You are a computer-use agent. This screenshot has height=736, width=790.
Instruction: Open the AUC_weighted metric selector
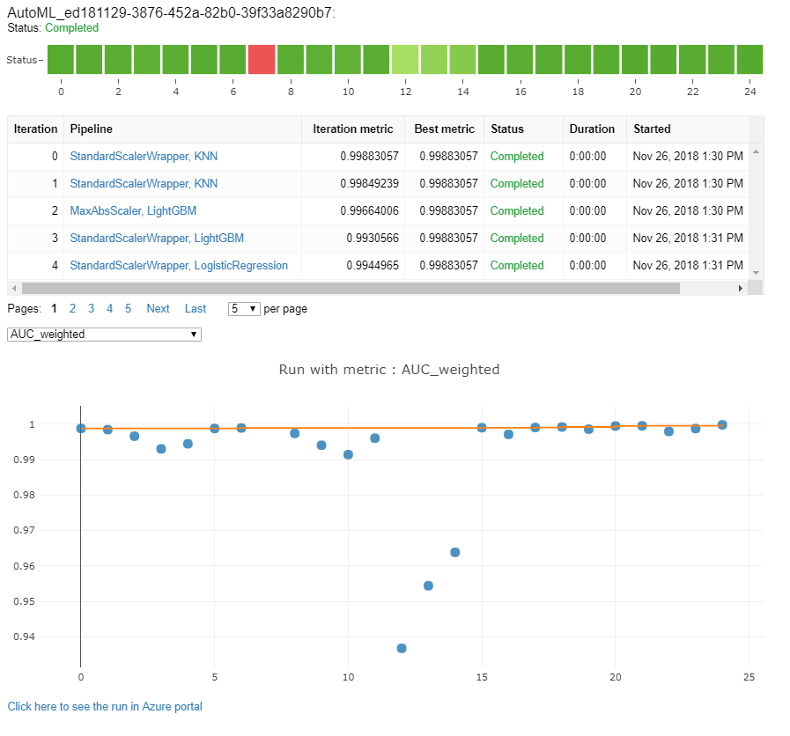[103, 334]
